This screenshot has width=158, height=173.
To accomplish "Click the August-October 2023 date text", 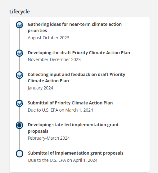I will coord(48,38).
